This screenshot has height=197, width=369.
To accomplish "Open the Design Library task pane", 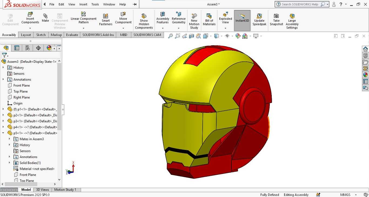I will tap(365, 55).
